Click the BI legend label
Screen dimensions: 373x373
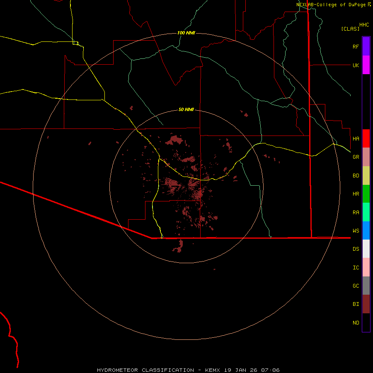356,304
